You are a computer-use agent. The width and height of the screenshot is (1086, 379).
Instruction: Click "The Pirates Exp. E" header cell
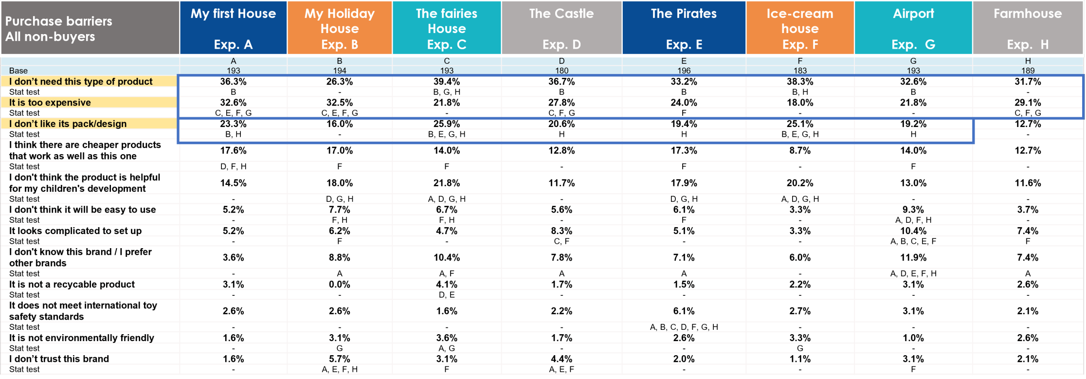(684, 28)
